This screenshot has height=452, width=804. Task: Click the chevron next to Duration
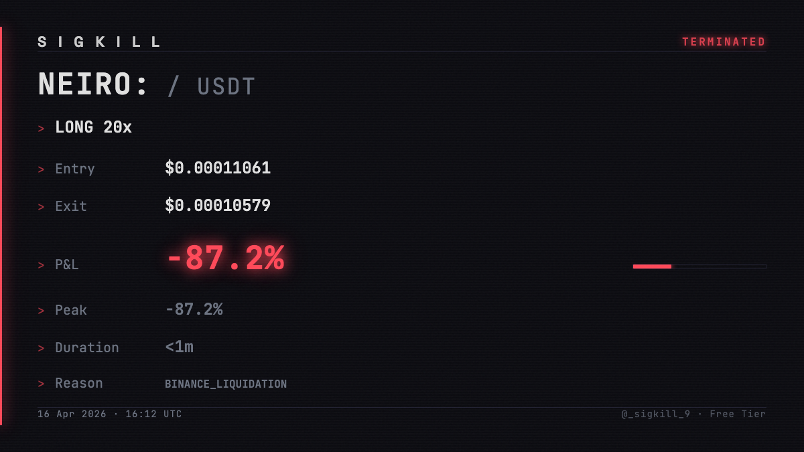[x=42, y=348]
